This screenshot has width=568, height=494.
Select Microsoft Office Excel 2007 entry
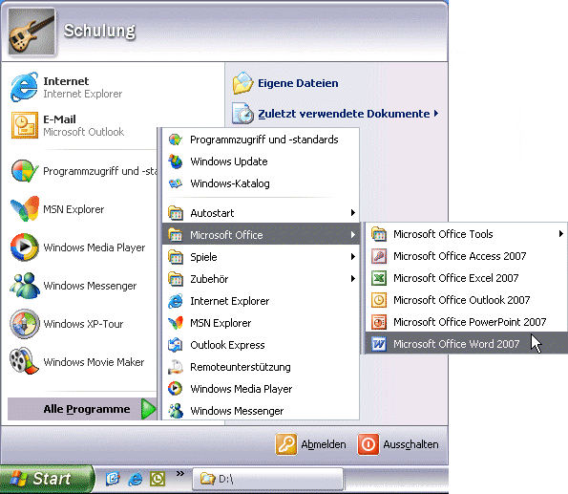click(x=466, y=278)
